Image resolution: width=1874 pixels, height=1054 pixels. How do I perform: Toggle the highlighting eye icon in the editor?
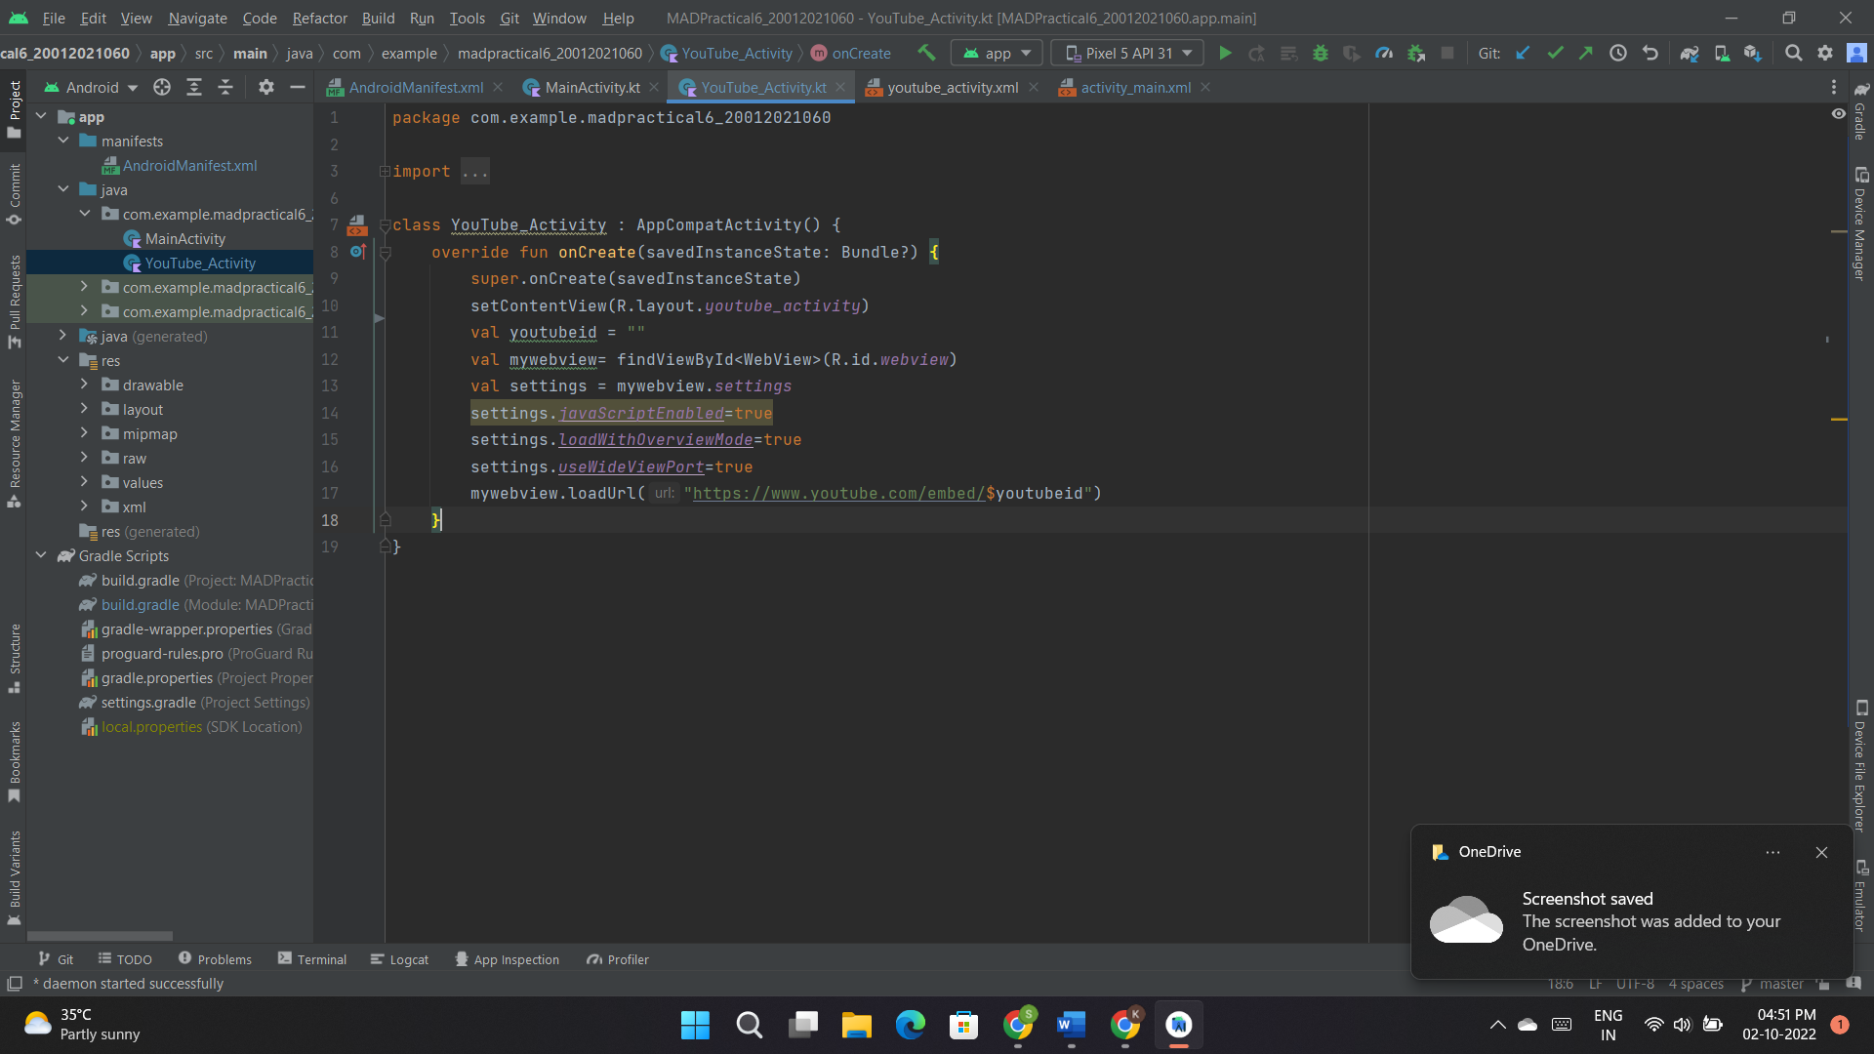click(1839, 114)
